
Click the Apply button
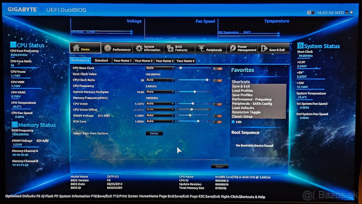(x=220, y=166)
